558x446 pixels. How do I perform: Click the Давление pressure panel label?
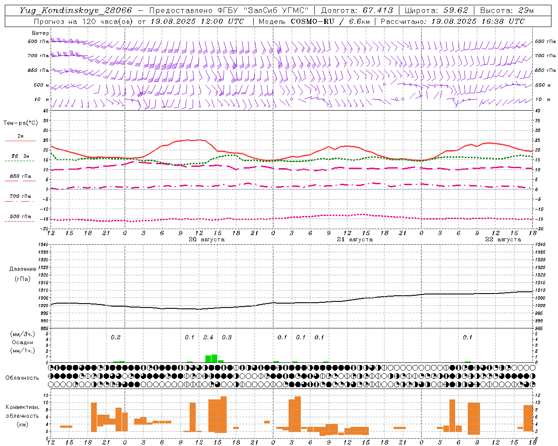point(23,269)
